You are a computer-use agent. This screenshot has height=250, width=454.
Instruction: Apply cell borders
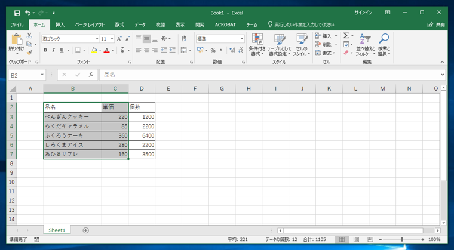(78, 50)
